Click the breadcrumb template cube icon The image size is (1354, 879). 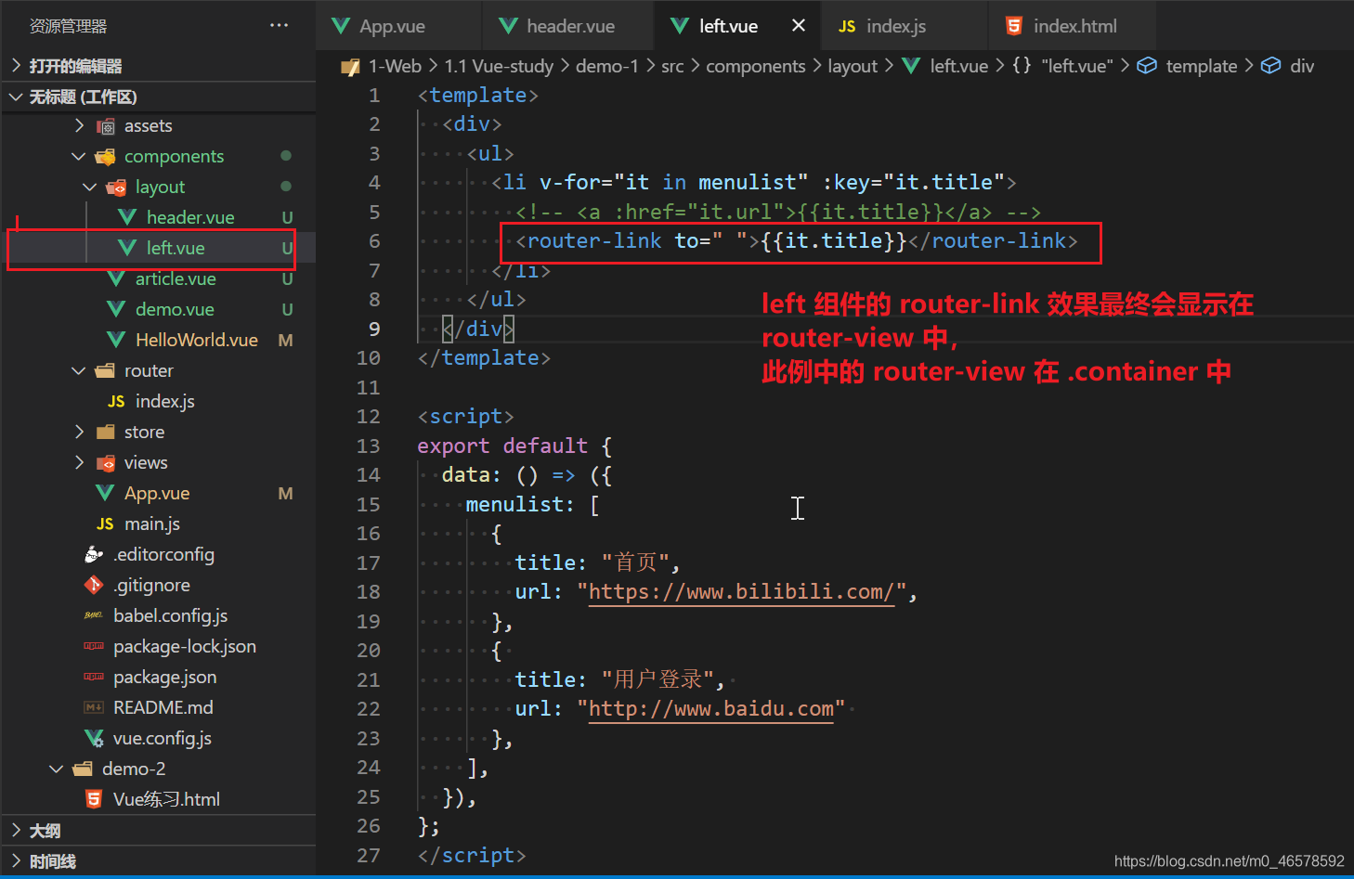point(1147,66)
